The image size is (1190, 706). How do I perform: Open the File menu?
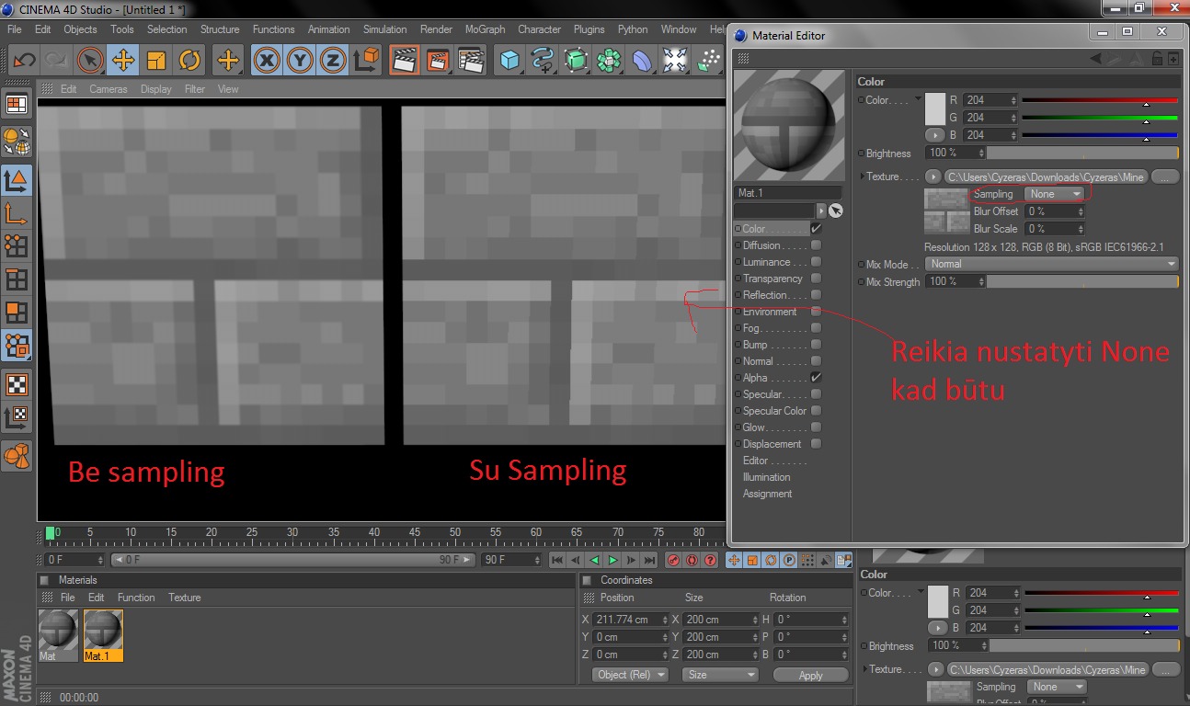point(15,29)
